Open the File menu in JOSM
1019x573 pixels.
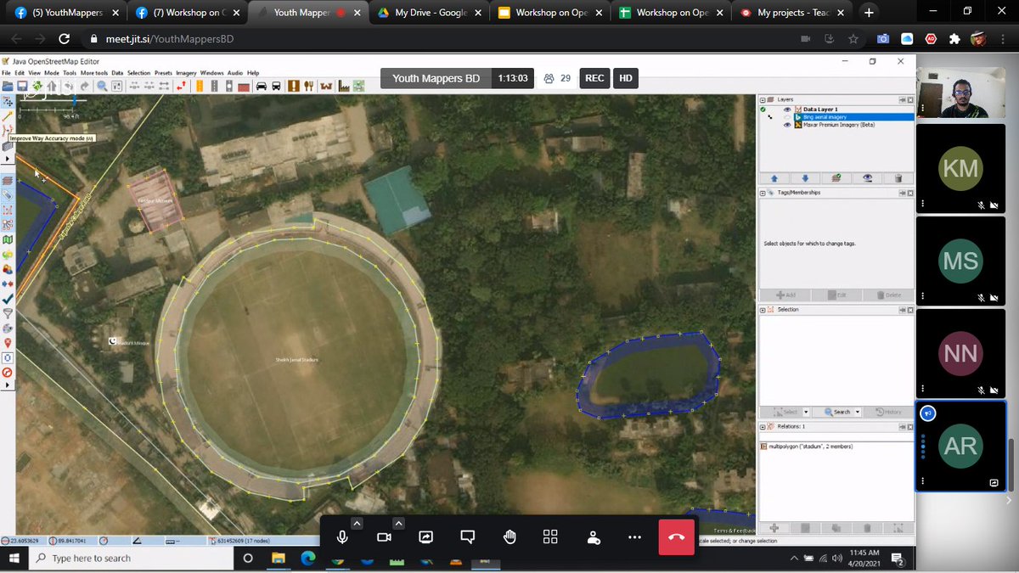tap(6, 73)
